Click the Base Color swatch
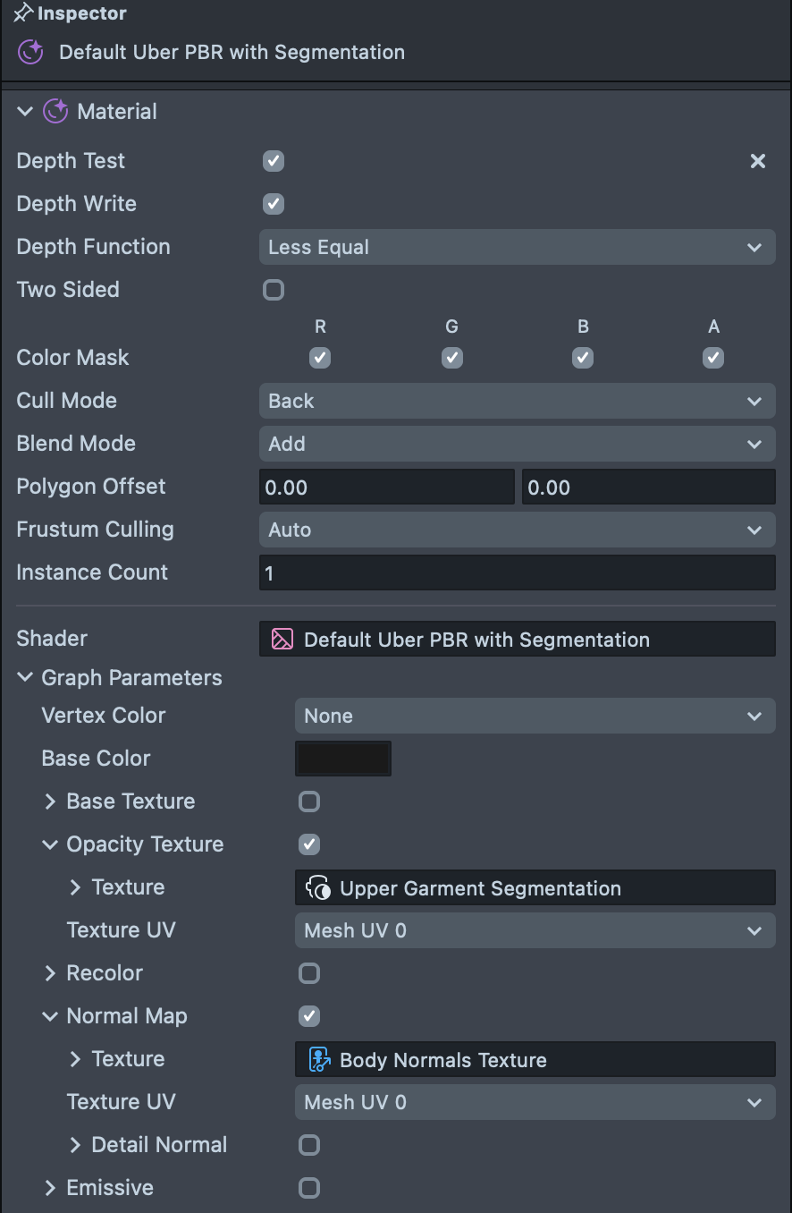 click(x=342, y=758)
